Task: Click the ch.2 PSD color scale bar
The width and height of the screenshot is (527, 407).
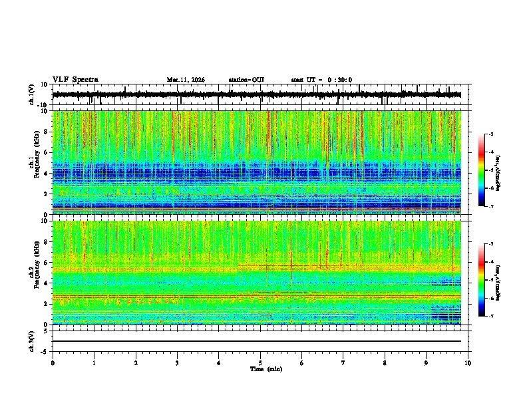Action: [482, 280]
